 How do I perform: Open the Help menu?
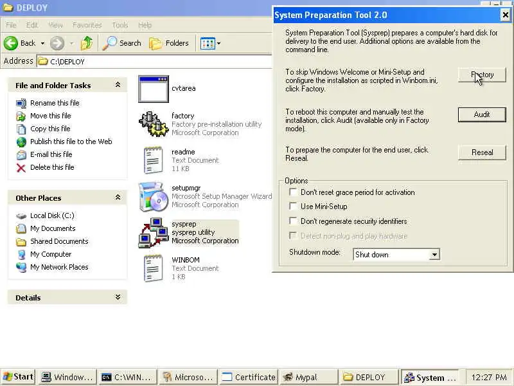click(x=145, y=25)
